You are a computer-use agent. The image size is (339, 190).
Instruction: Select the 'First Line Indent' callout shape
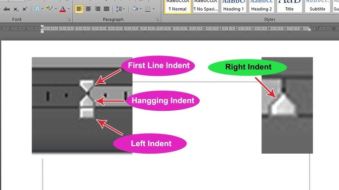point(158,65)
